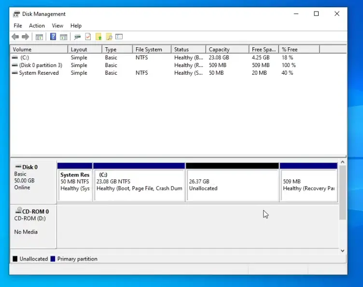
Task: Click drive icon beside Disk 0 partition 3
Action: [x=15, y=65]
